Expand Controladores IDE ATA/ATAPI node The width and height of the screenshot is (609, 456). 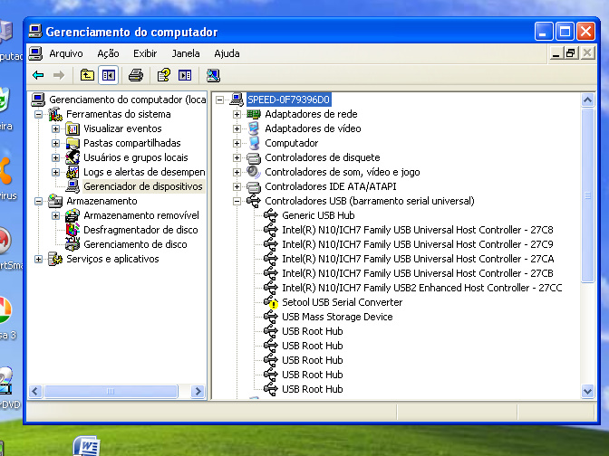[237, 187]
